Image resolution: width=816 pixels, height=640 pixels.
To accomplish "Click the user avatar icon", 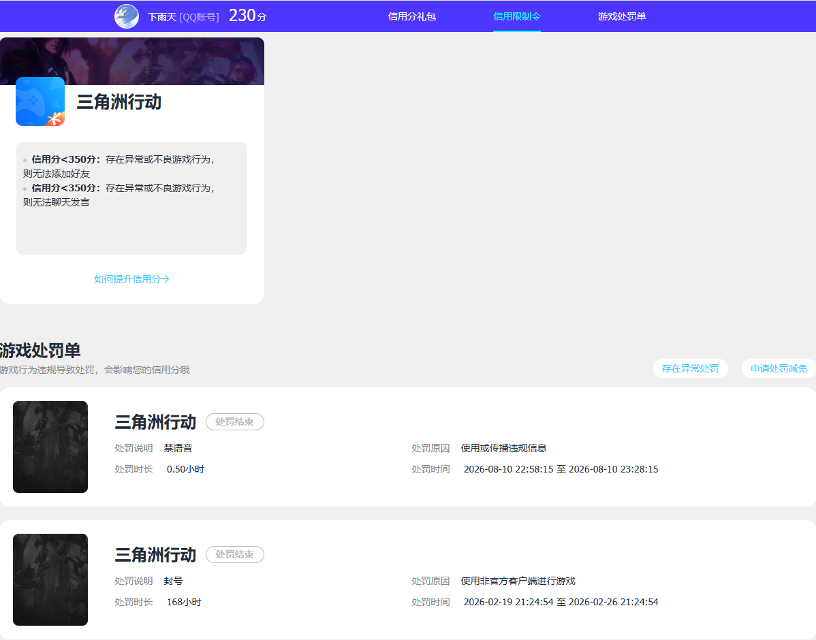I will [127, 16].
